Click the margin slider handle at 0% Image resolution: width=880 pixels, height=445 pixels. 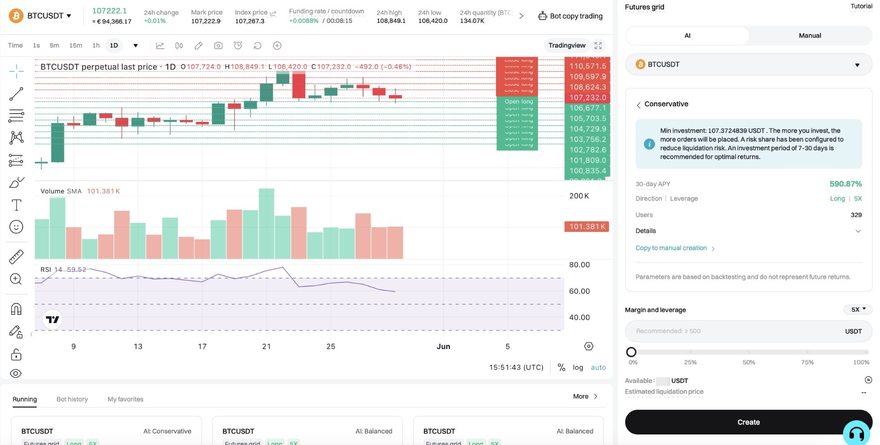click(x=631, y=352)
